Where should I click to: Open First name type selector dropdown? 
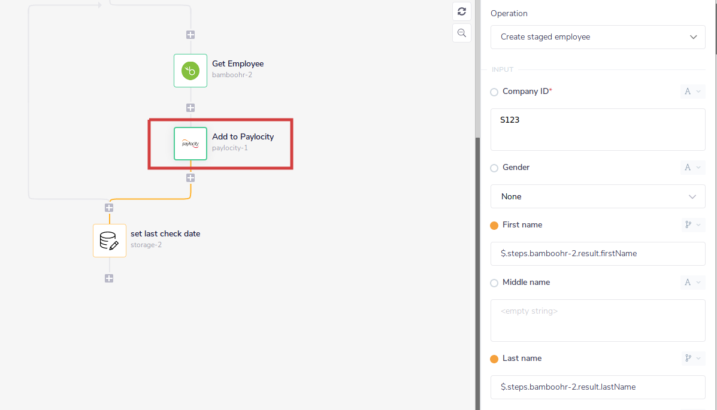[692, 225]
